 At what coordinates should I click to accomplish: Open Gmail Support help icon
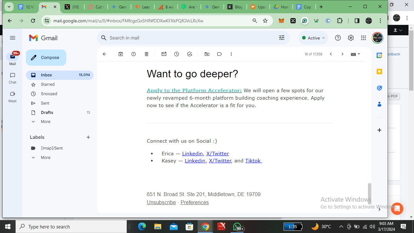coord(338,38)
